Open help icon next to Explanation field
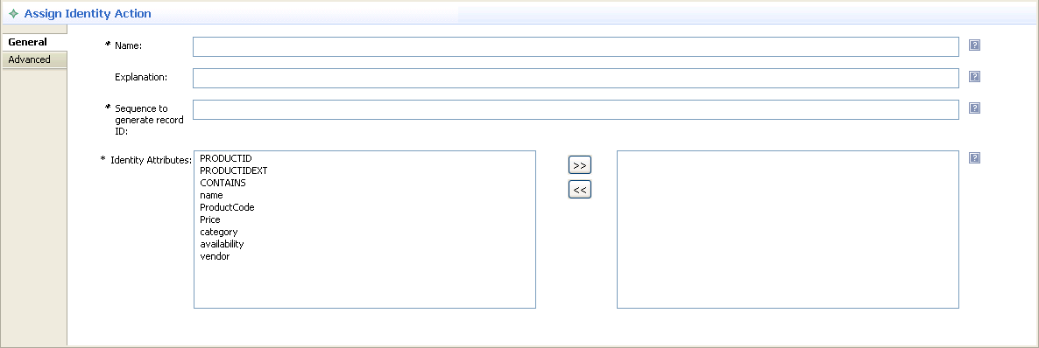1039x348 pixels. point(974,77)
